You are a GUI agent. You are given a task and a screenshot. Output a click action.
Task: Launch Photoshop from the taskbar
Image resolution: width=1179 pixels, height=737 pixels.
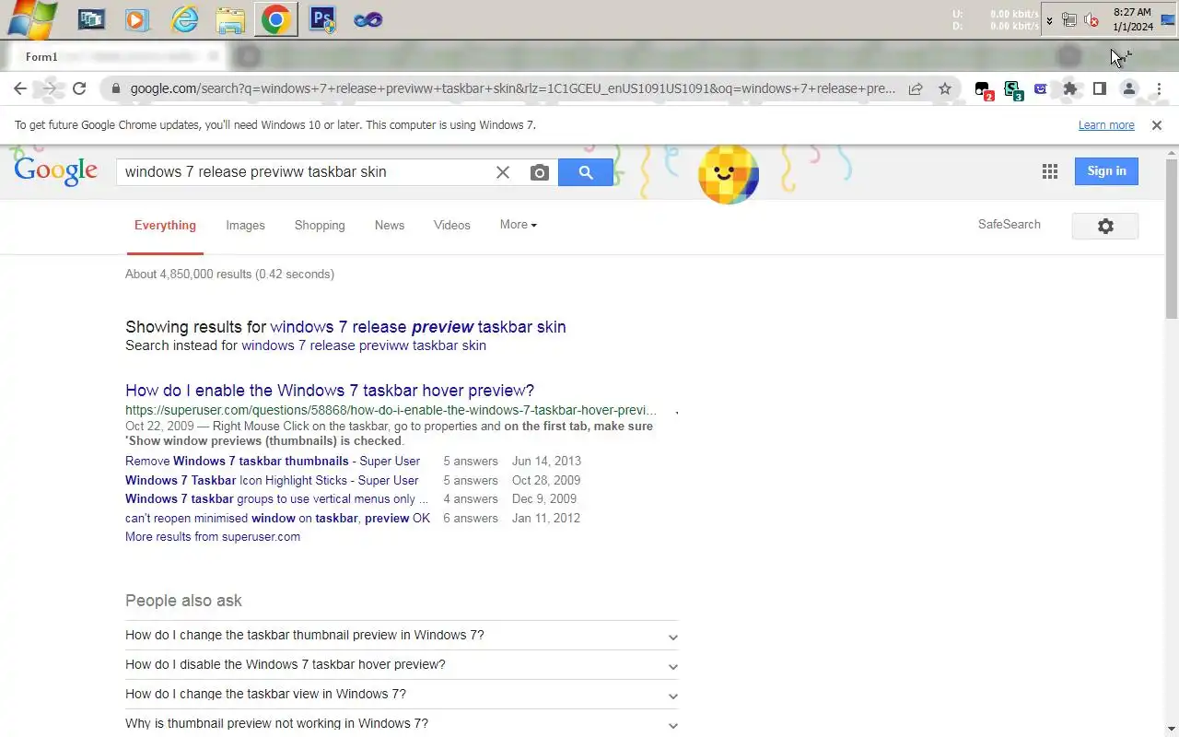click(322, 19)
